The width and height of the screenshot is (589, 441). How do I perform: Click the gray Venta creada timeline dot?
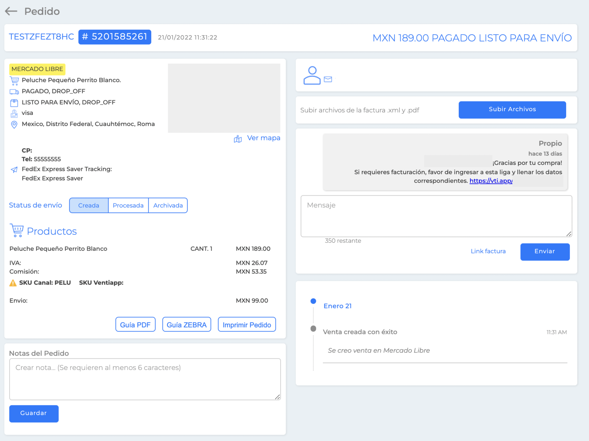(313, 328)
